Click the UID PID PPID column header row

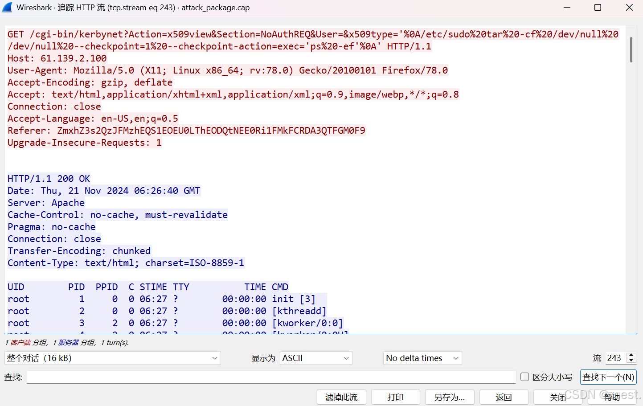148,287
